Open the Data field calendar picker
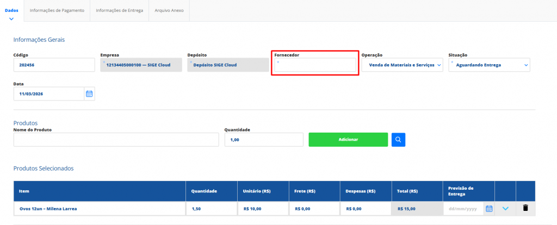This screenshot has width=557, height=225. coord(90,93)
